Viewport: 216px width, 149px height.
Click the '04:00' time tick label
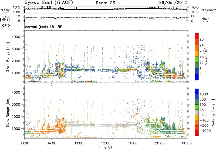(x=52, y=143)
